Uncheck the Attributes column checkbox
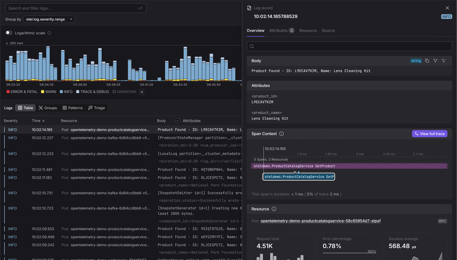The image size is (457, 260). [x=178, y=121]
